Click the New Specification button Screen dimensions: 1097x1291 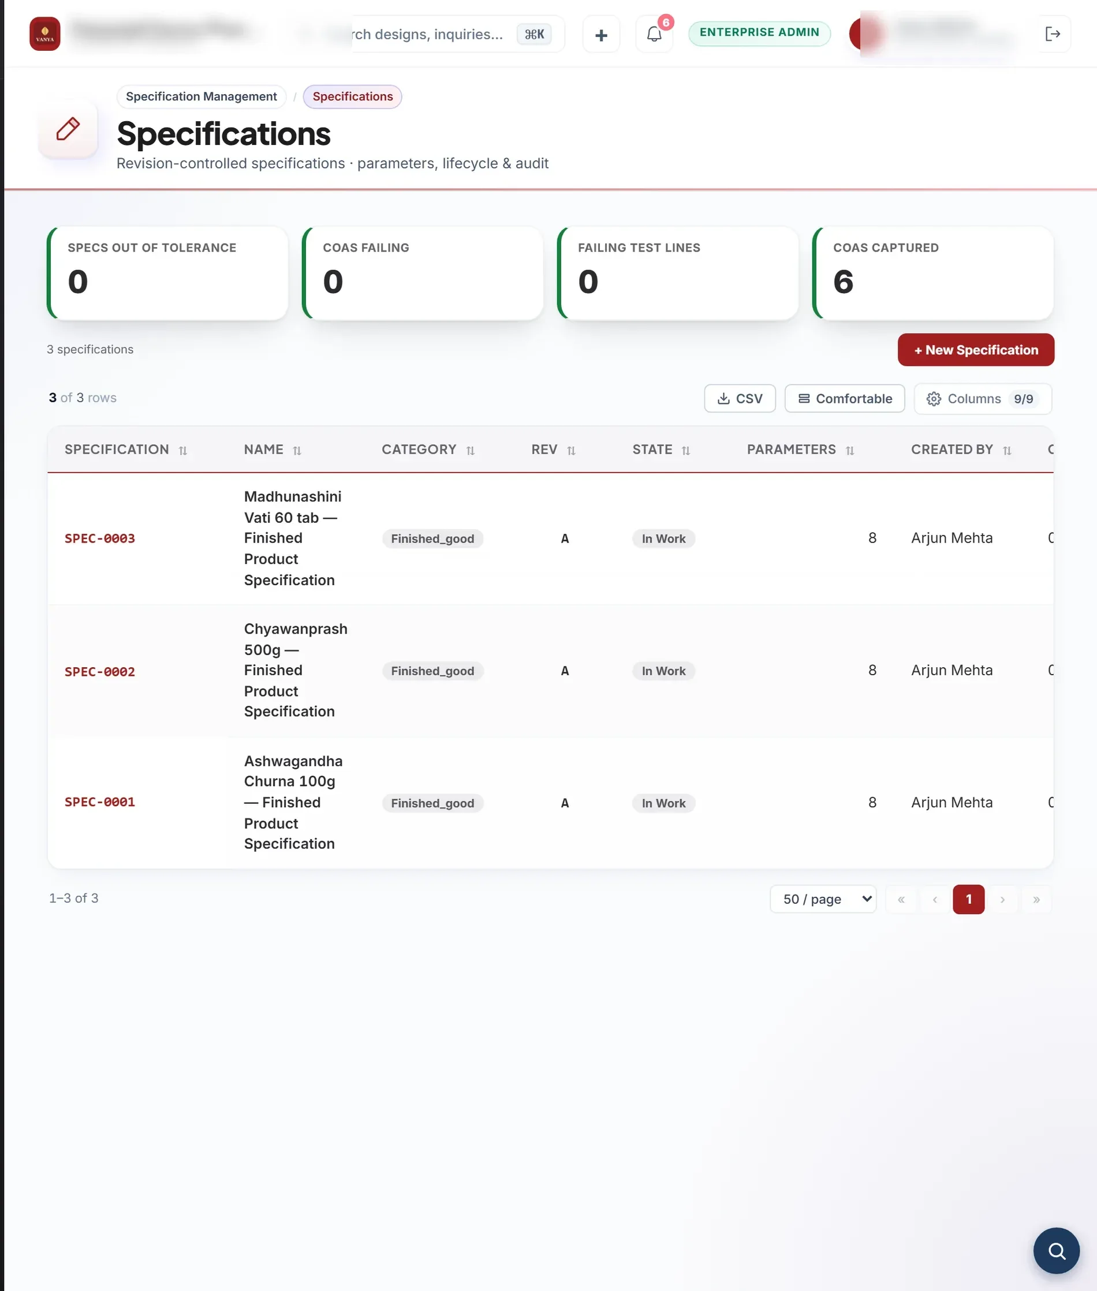[x=976, y=350]
